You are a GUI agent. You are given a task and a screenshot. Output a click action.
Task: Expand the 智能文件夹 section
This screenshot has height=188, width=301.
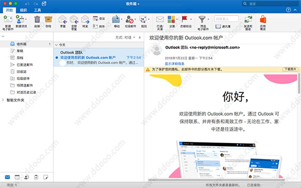[x=3, y=100]
